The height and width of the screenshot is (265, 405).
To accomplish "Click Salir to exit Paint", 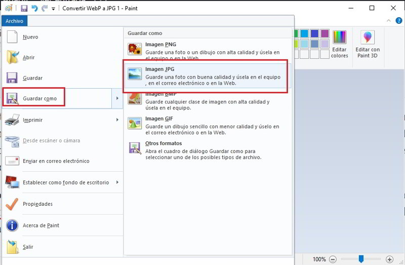I will click(28, 247).
